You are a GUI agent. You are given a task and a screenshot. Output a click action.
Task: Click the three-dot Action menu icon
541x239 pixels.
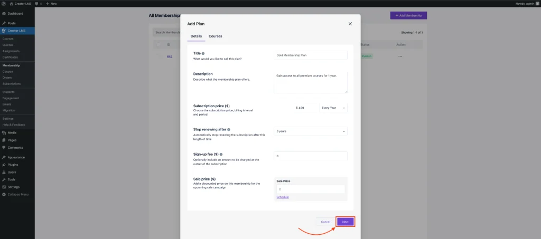click(x=400, y=56)
